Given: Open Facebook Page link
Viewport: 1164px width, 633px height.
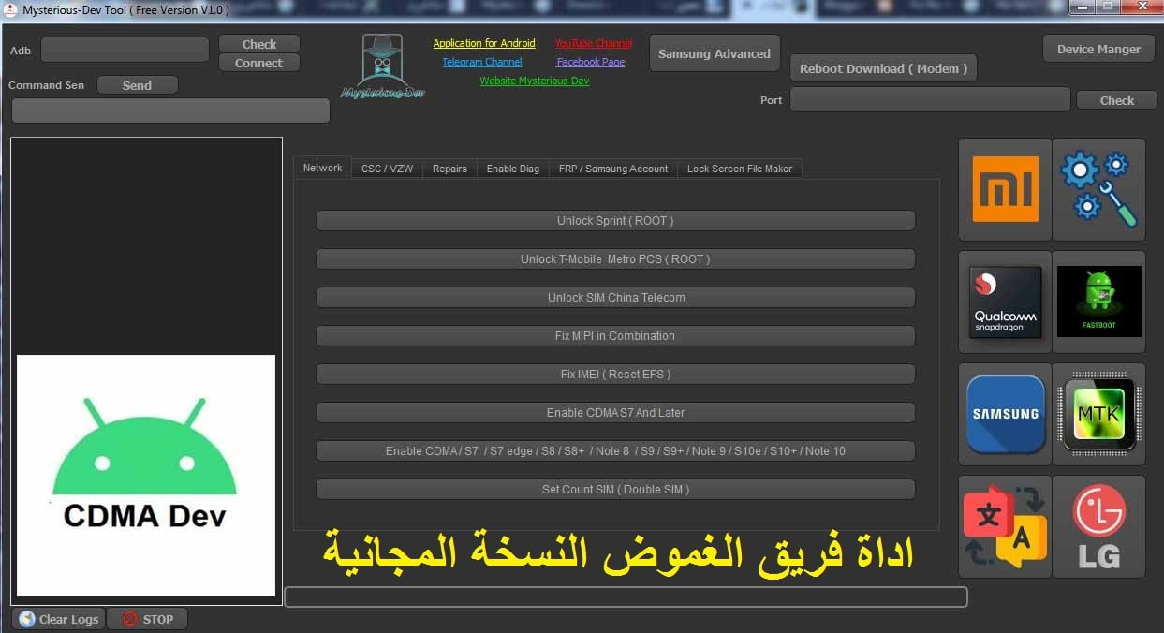Looking at the screenshot, I should point(591,62).
